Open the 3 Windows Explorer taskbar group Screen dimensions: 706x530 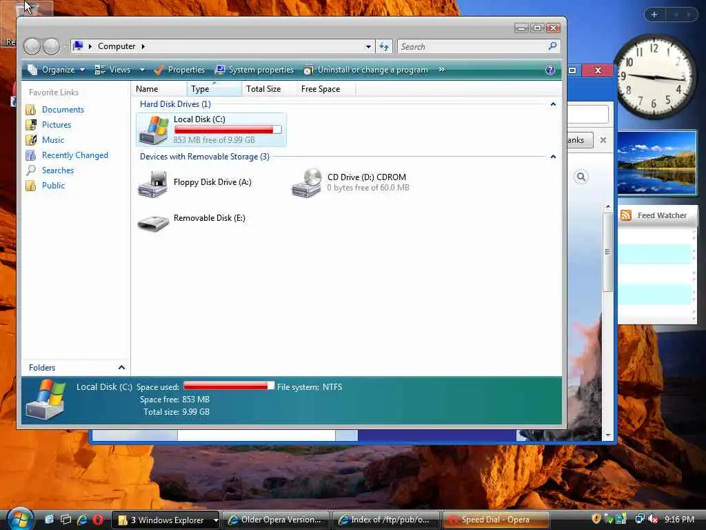click(x=165, y=520)
